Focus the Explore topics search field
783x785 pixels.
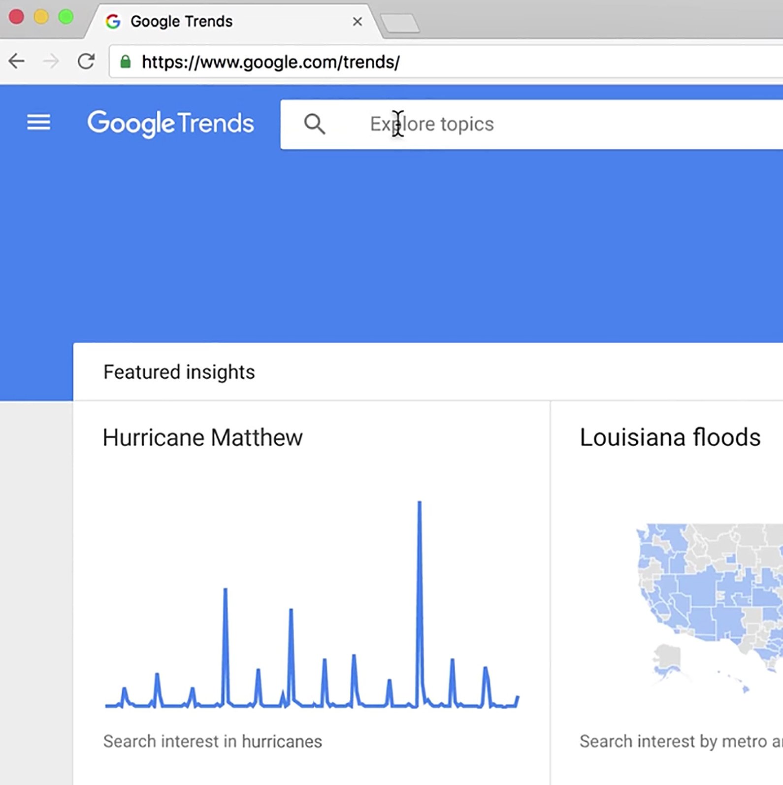[x=532, y=124]
